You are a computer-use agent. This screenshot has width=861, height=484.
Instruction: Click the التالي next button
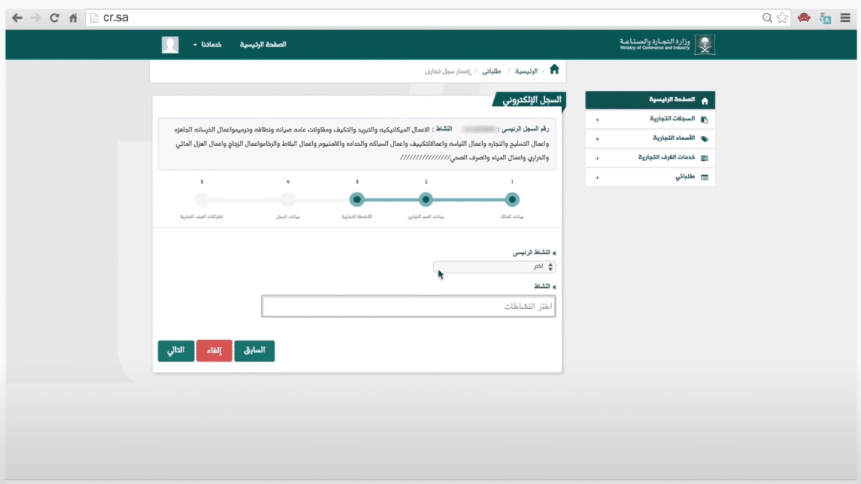tap(176, 351)
